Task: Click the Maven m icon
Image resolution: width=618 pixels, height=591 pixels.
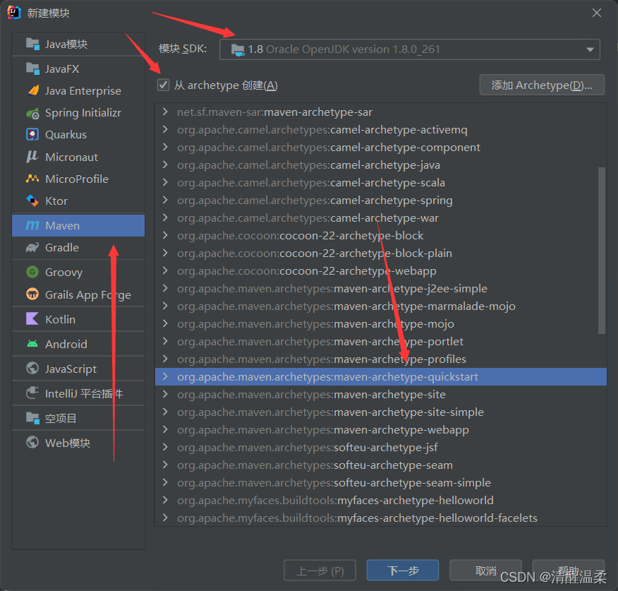Action: (x=32, y=225)
